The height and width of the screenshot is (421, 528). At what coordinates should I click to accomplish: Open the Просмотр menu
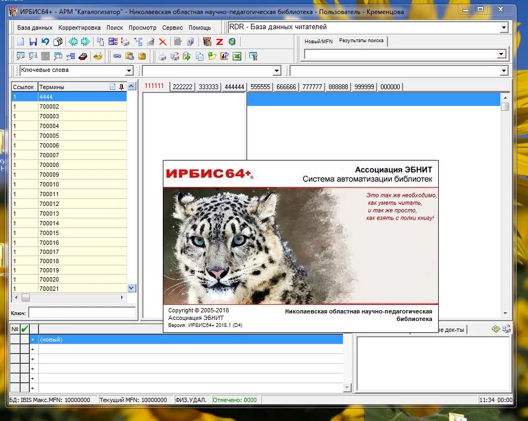click(142, 28)
